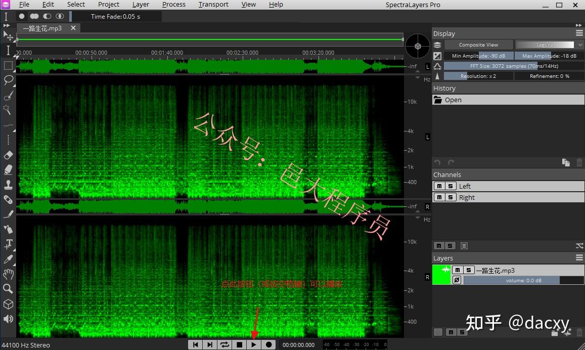The width and height of the screenshot is (585, 350).
Task: Click the composite view layers icon
Action: point(437,45)
